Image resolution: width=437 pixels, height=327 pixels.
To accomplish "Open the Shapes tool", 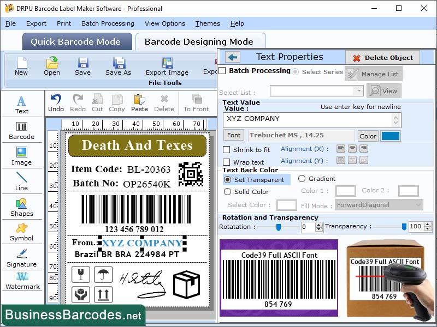I will [x=22, y=207].
